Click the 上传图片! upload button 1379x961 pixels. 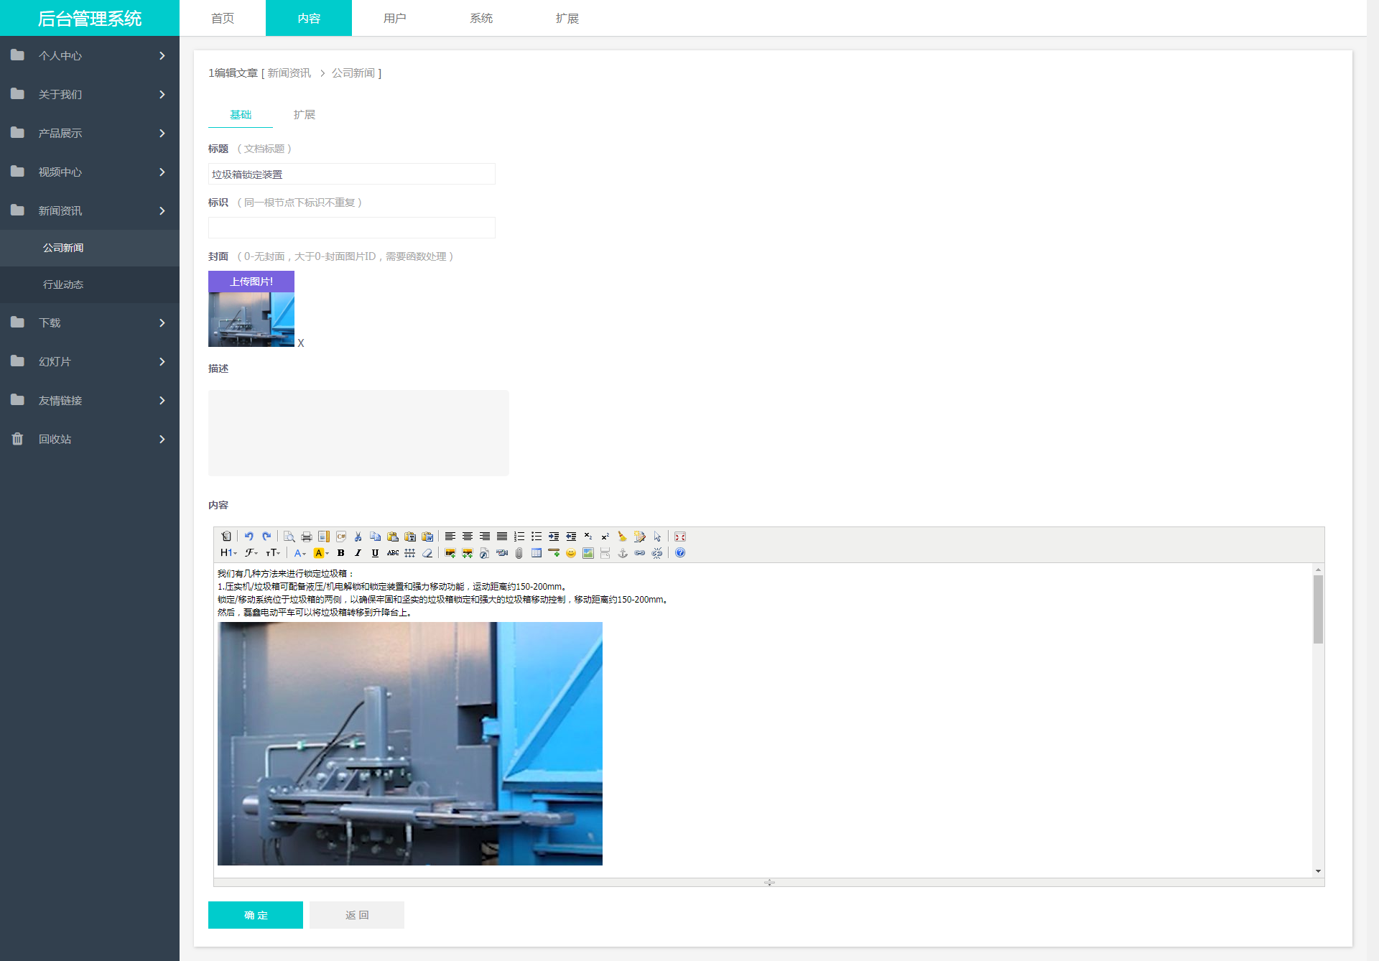point(251,282)
